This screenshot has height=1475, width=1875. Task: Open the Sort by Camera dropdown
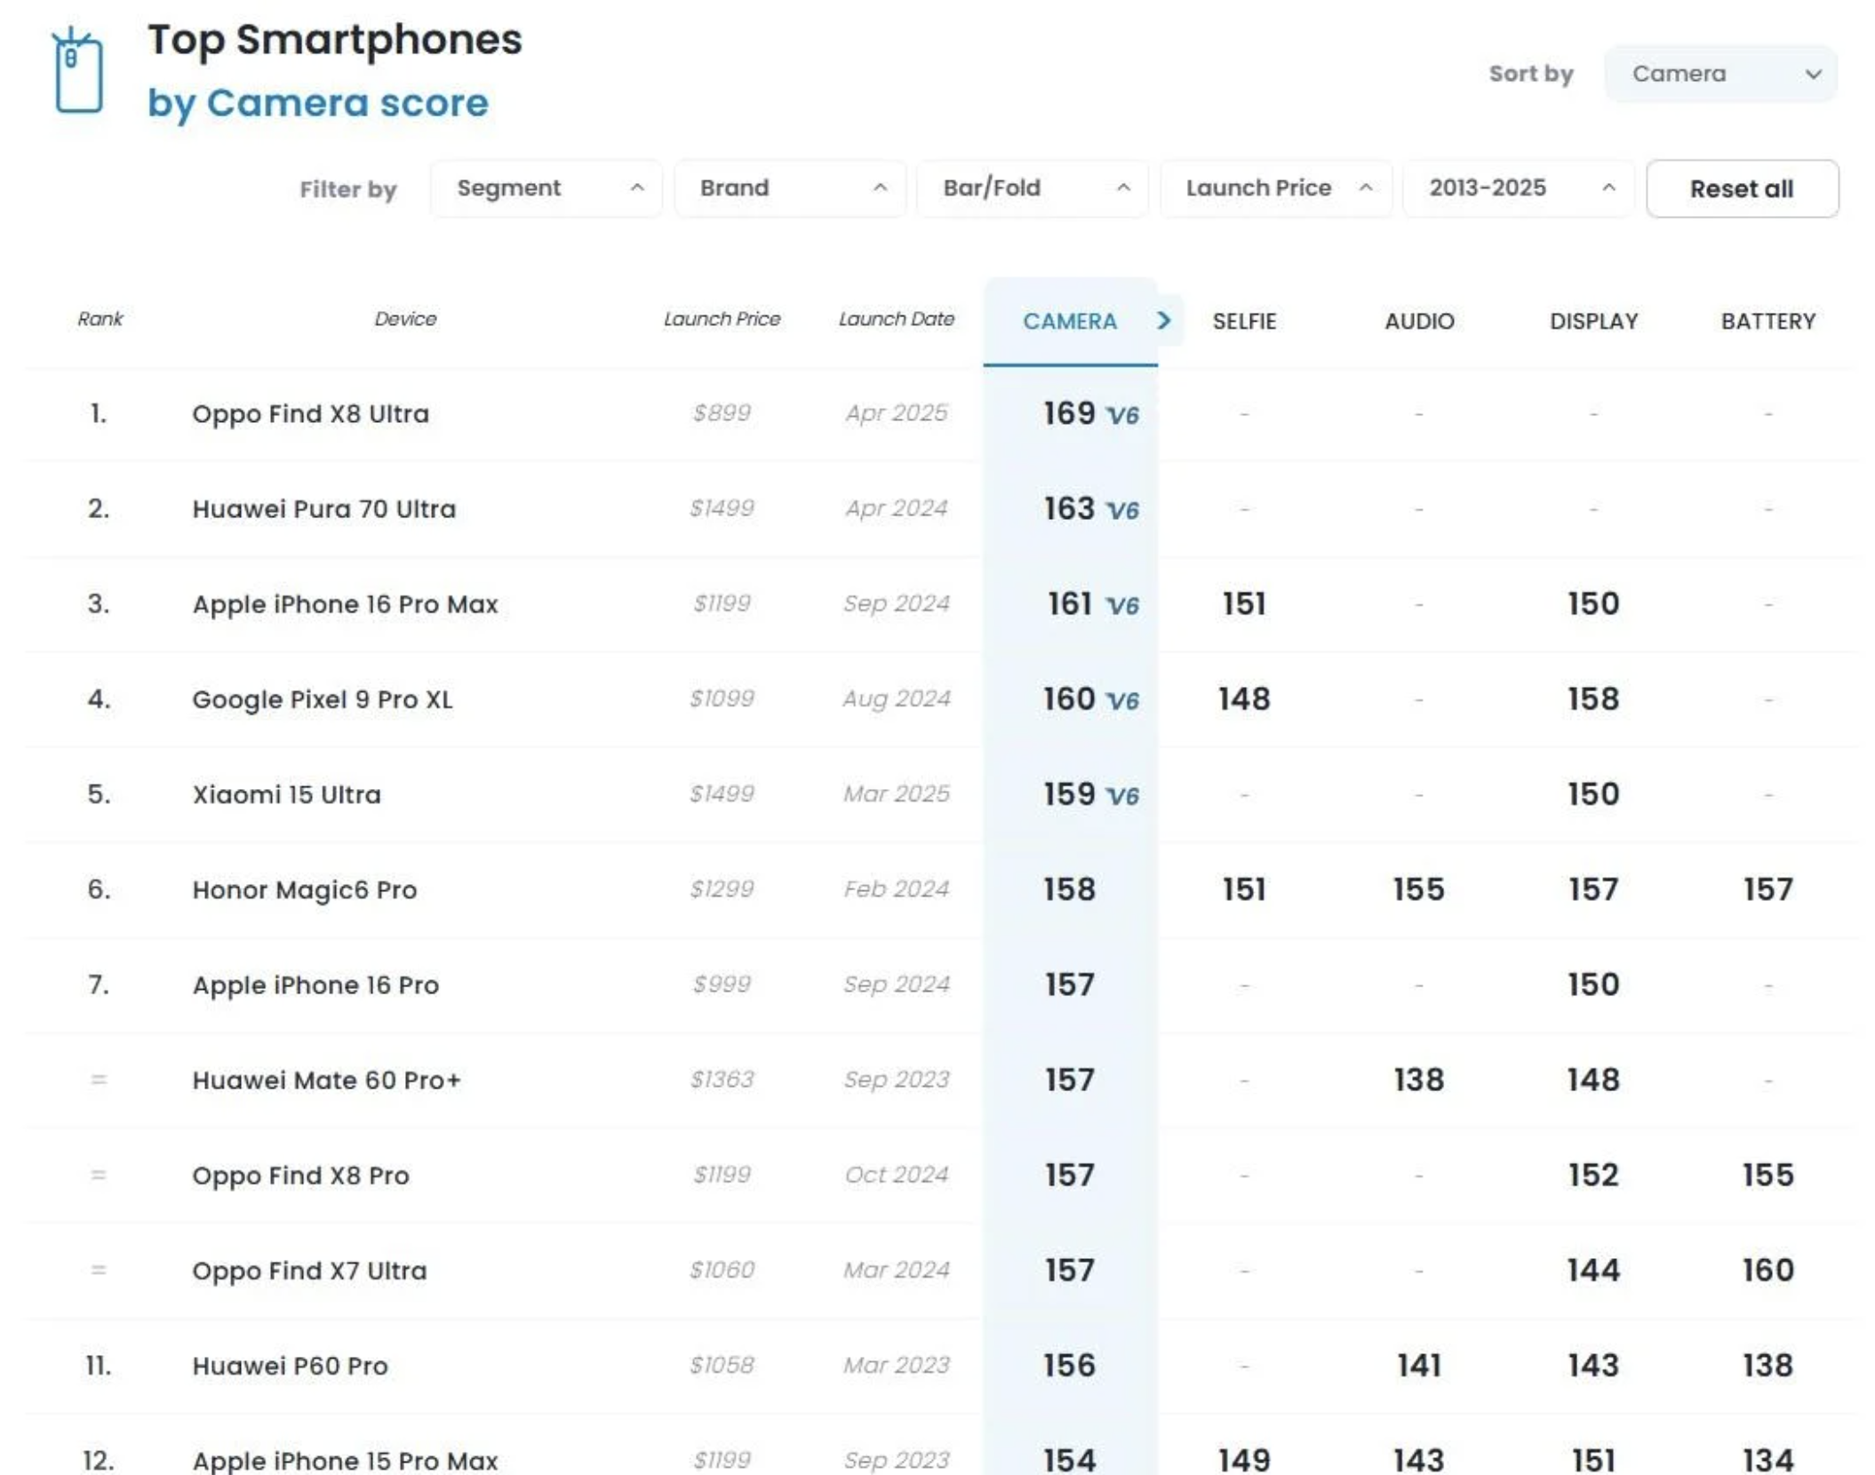click(x=1719, y=74)
